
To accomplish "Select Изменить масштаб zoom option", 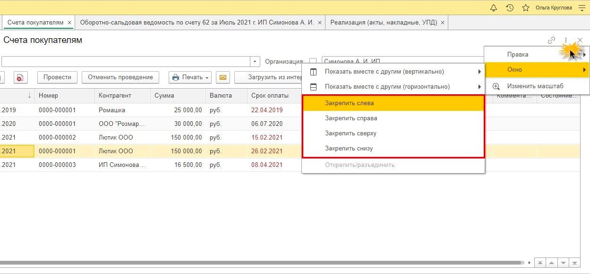I will point(535,86).
